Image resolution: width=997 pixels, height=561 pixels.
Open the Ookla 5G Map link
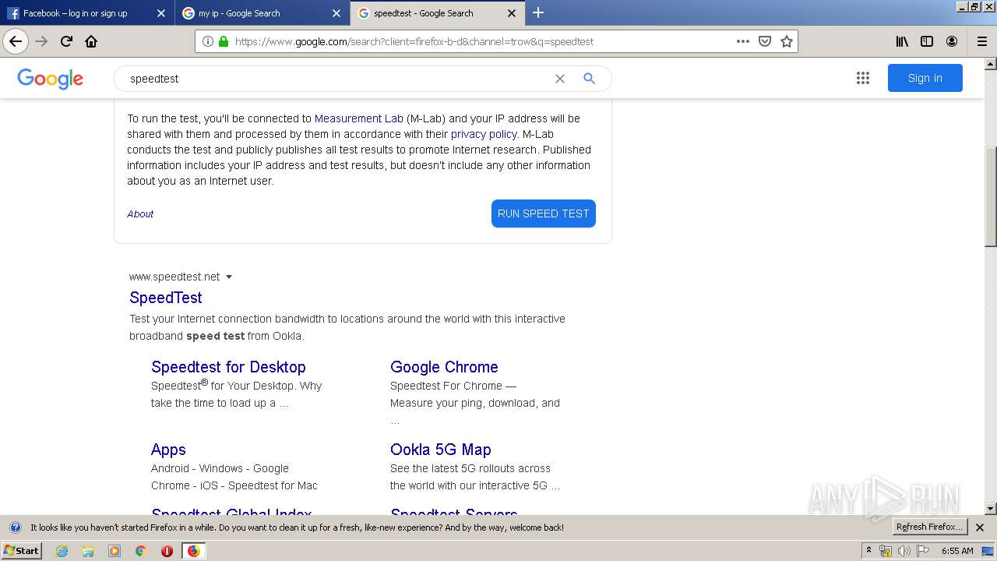(441, 450)
